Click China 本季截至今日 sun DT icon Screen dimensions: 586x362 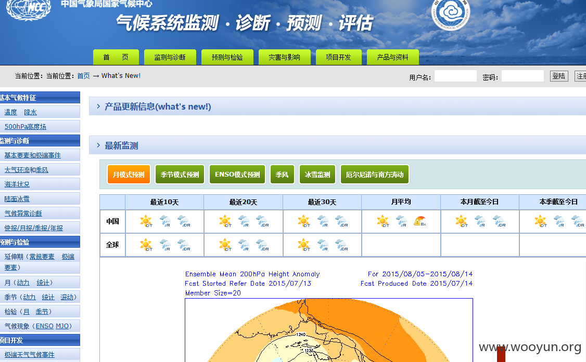(x=540, y=221)
